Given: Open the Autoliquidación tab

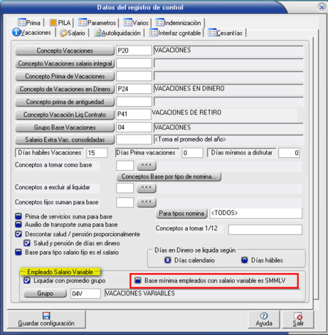Looking at the screenshot, I should 117,33.
